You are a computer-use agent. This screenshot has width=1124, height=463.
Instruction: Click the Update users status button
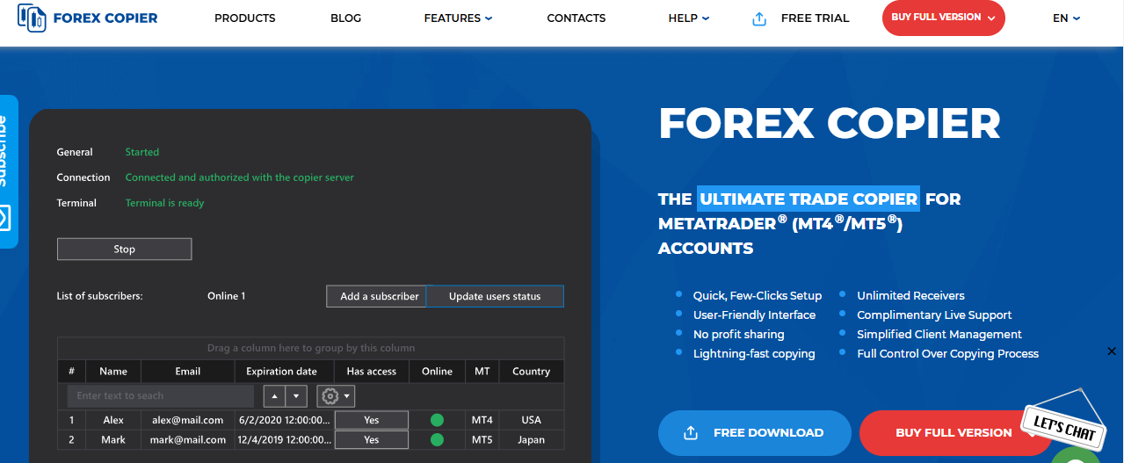(495, 296)
